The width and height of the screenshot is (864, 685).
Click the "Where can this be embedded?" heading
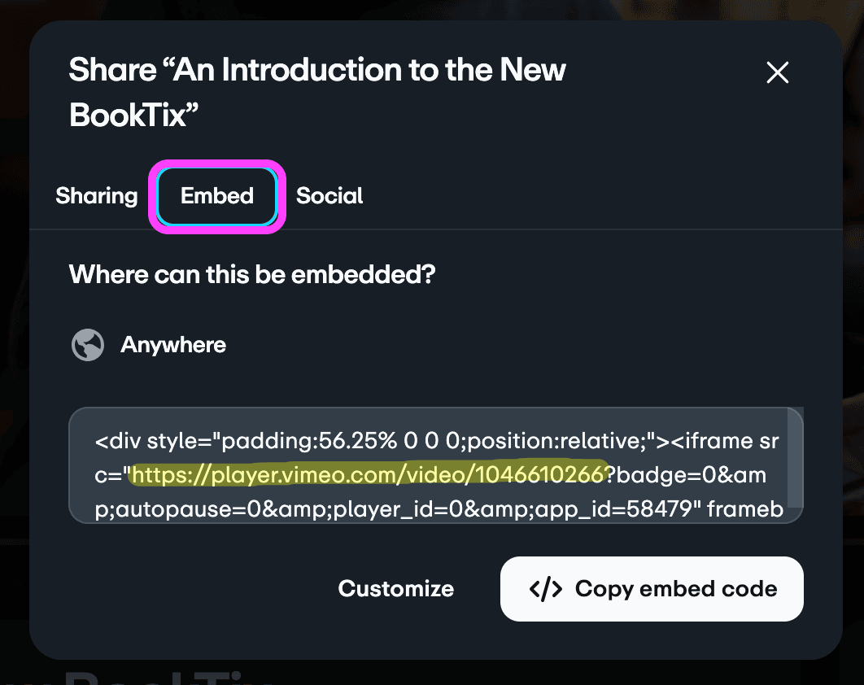252,274
